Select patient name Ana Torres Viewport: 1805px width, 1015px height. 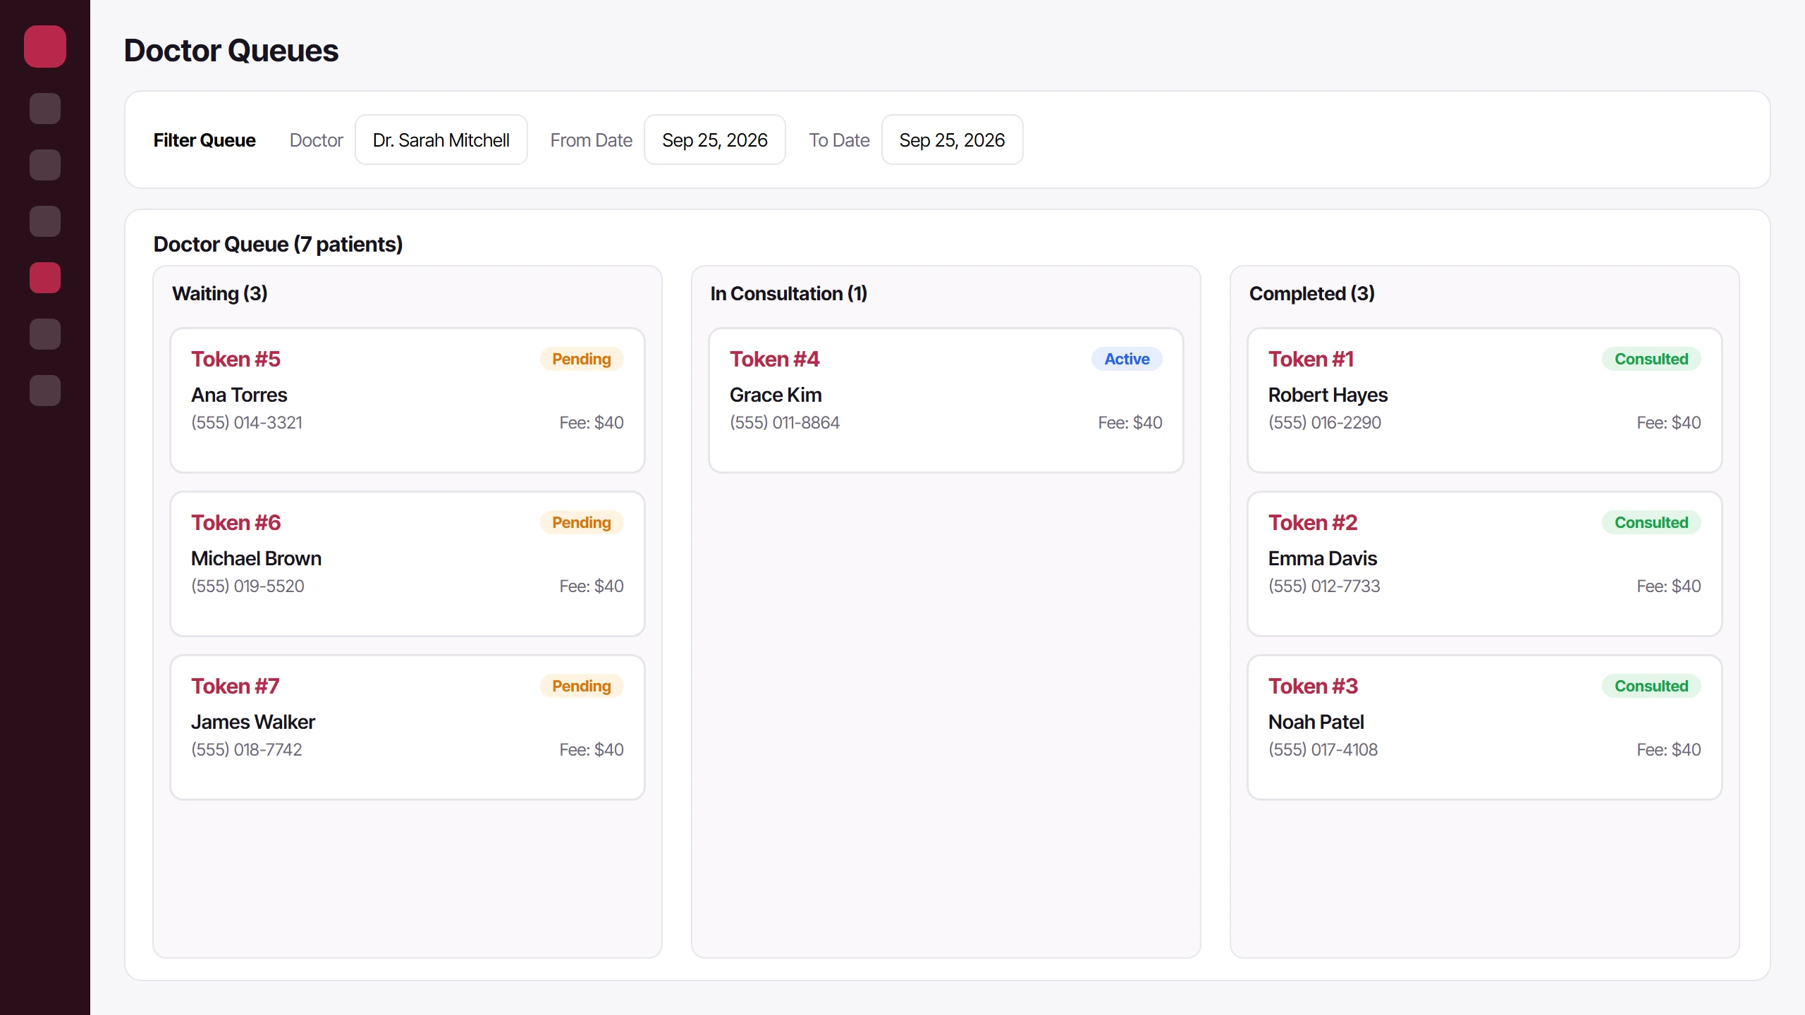pos(239,395)
